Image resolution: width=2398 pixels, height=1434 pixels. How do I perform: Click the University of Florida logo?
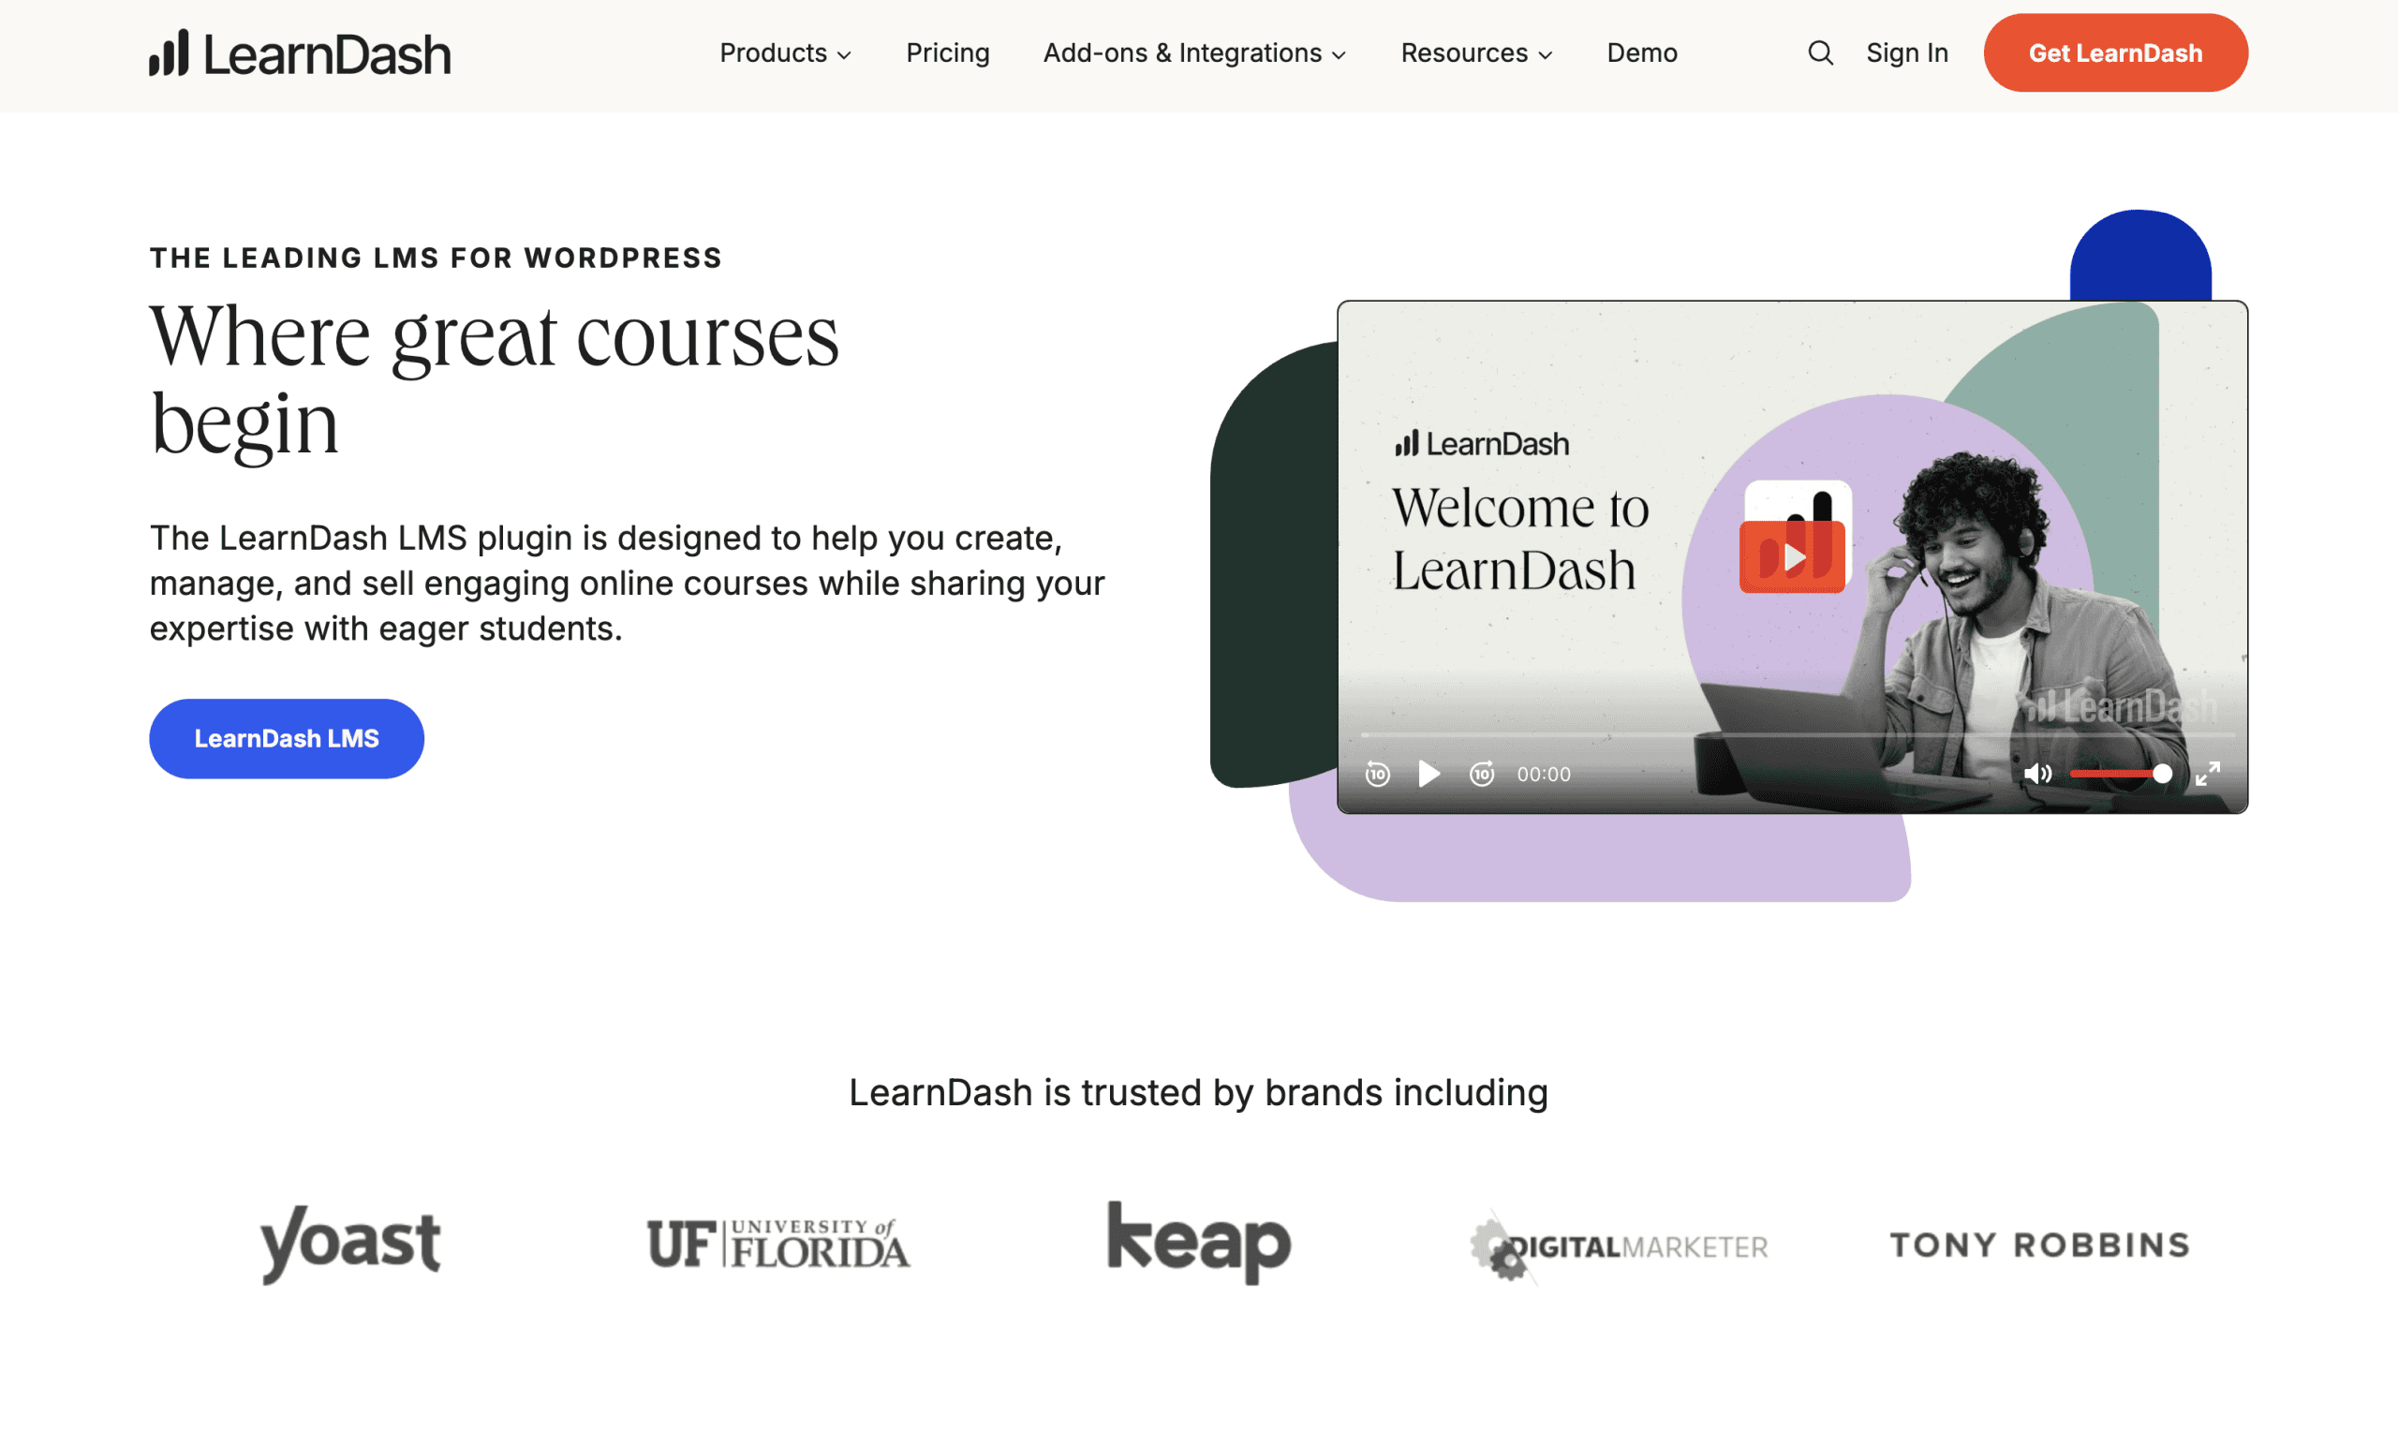click(778, 1244)
